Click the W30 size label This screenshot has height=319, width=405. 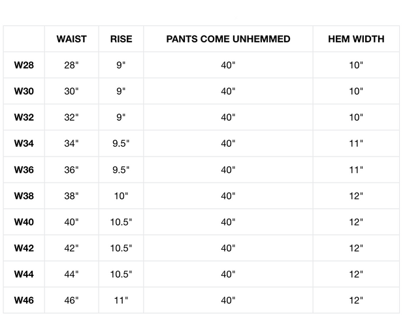click(24, 91)
